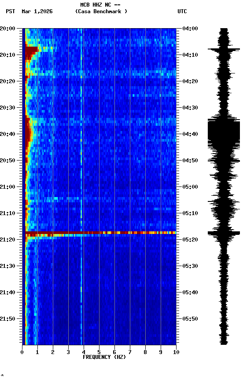Click the UTC time label 04:30
The image size is (243, 380).
point(190,108)
